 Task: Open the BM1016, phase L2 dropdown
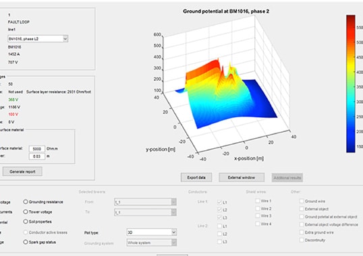pyautogui.click(x=38, y=38)
